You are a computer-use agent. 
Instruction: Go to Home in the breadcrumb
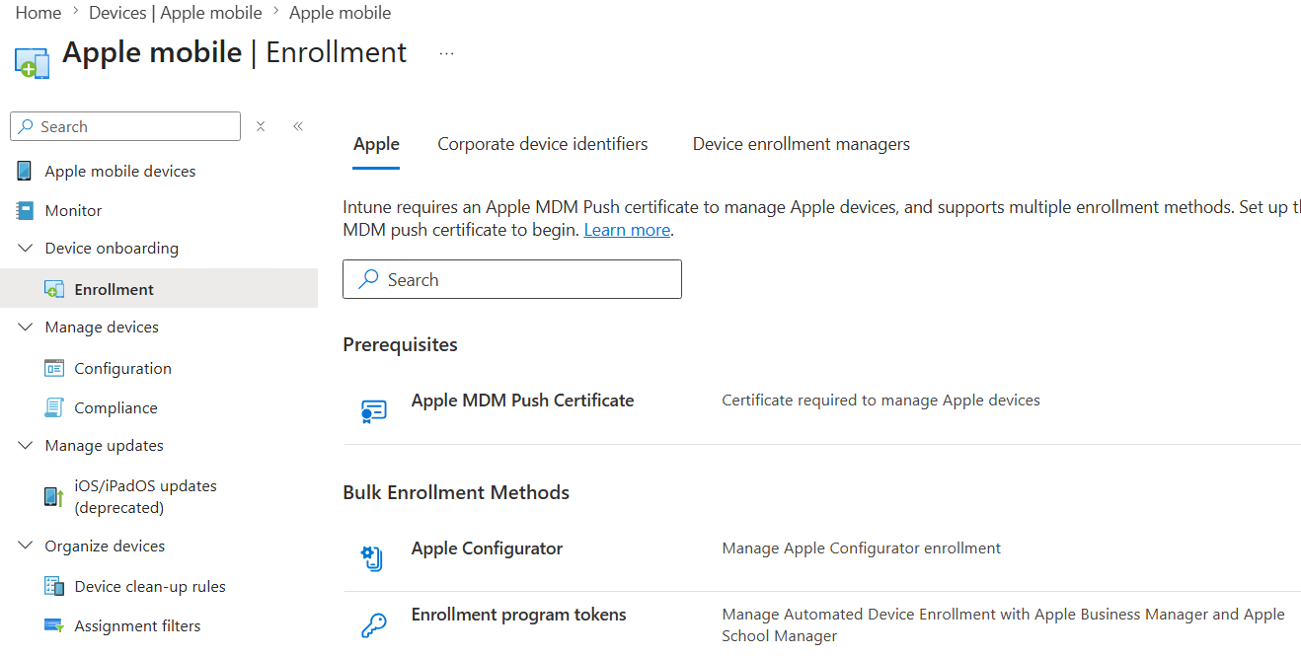[x=38, y=13]
